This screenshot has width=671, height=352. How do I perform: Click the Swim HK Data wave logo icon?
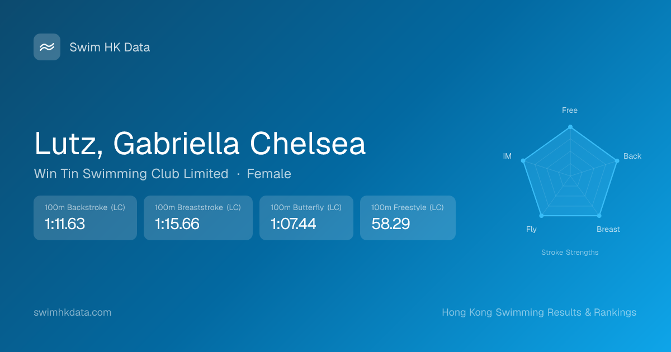click(x=47, y=47)
